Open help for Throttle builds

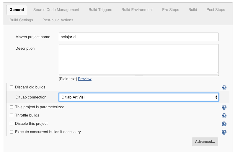224,116
